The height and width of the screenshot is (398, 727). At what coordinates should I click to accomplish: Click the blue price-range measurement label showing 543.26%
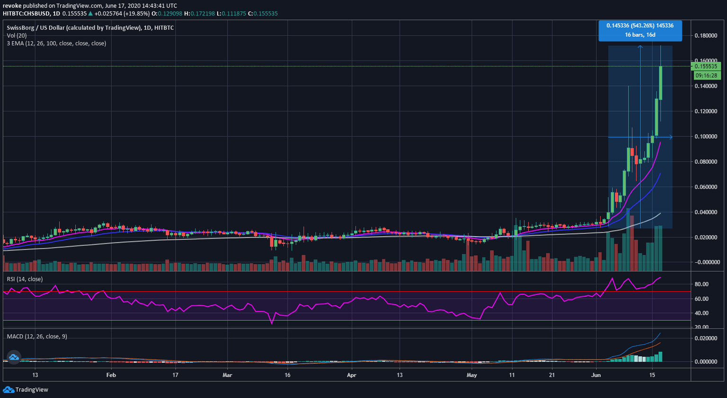640,30
